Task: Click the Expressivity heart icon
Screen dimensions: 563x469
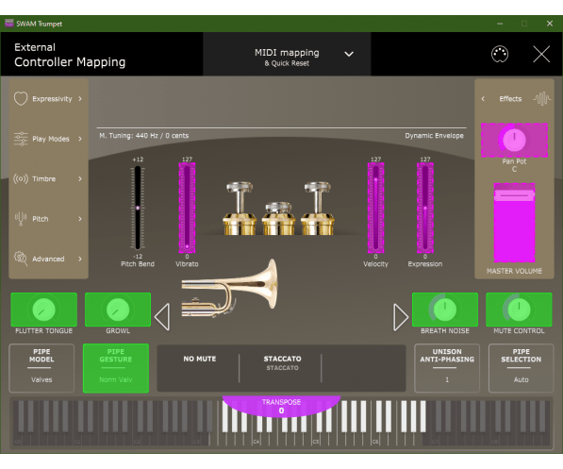Action: (21, 98)
